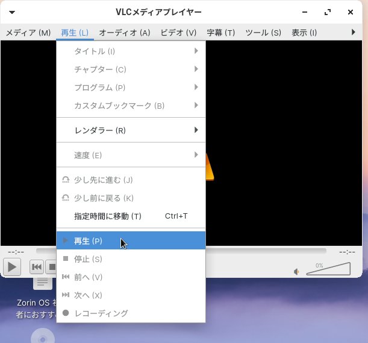Choose 前へ (V) previous entry
Screen dimensions: 368x343
[131, 277]
